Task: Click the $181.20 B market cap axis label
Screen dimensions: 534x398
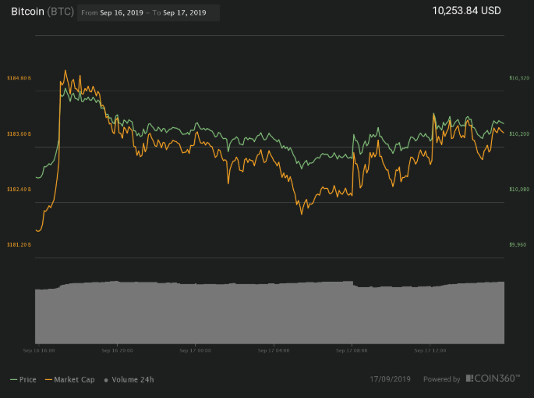Action: (x=19, y=245)
